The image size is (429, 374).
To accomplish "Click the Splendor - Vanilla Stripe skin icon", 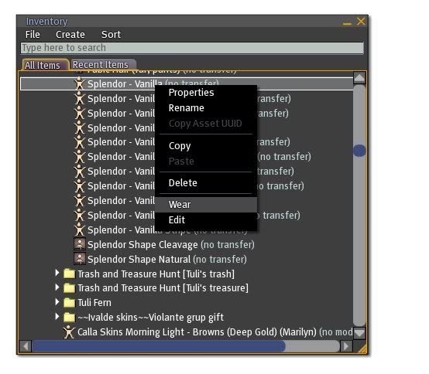I will 80,229.
